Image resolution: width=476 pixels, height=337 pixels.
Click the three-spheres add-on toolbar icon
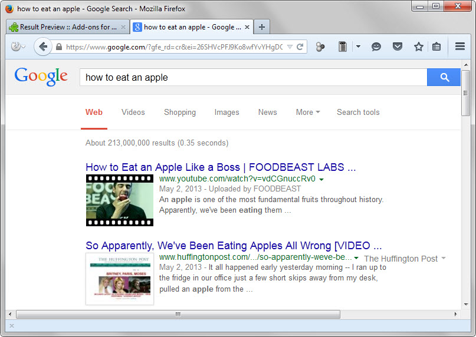(x=320, y=47)
